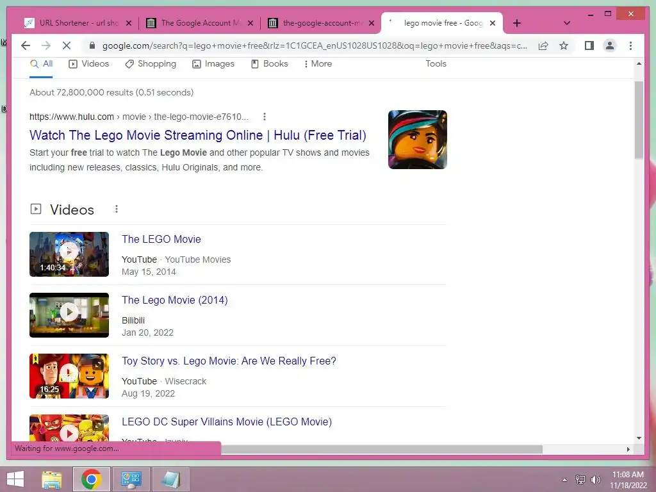This screenshot has height=492, width=656.
Task: Switch to Shopping search results
Action: click(x=151, y=64)
